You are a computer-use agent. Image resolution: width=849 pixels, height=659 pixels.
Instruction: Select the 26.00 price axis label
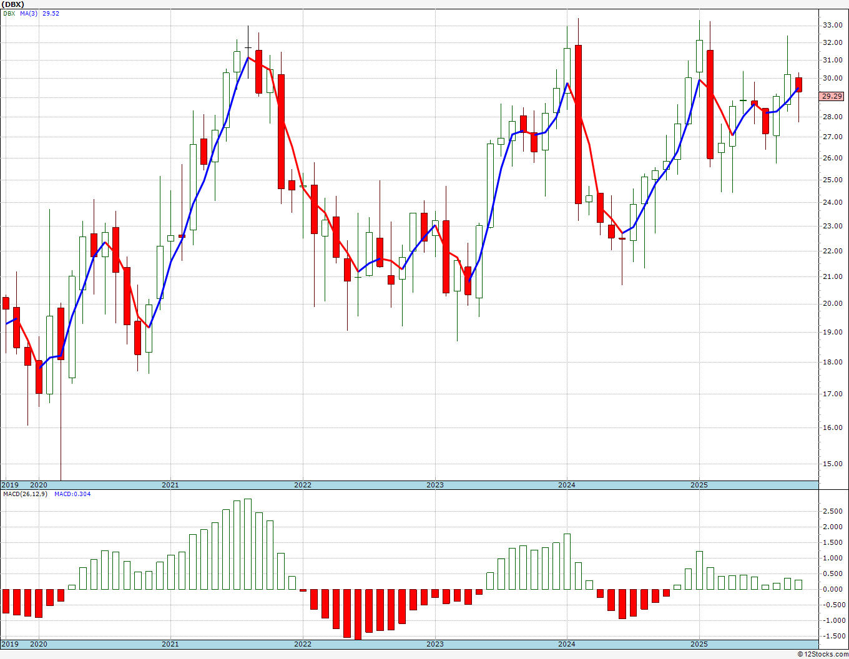coord(832,159)
